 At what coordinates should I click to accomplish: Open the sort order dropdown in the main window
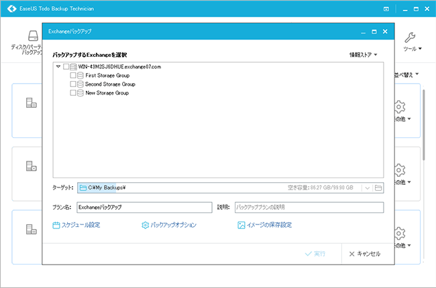406,74
